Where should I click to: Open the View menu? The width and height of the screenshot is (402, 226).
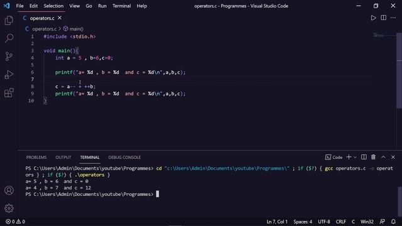[74, 6]
